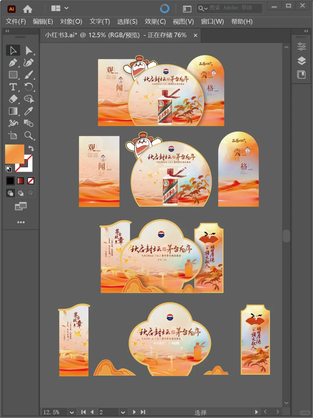This screenshot has width=313, height=418.
Task: Open the Layers panel icon
Action: click(x=302, y=61)
